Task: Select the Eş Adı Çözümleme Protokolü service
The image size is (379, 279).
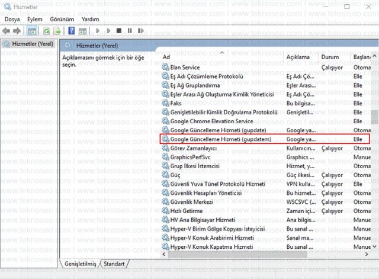Action: [266, 76]
